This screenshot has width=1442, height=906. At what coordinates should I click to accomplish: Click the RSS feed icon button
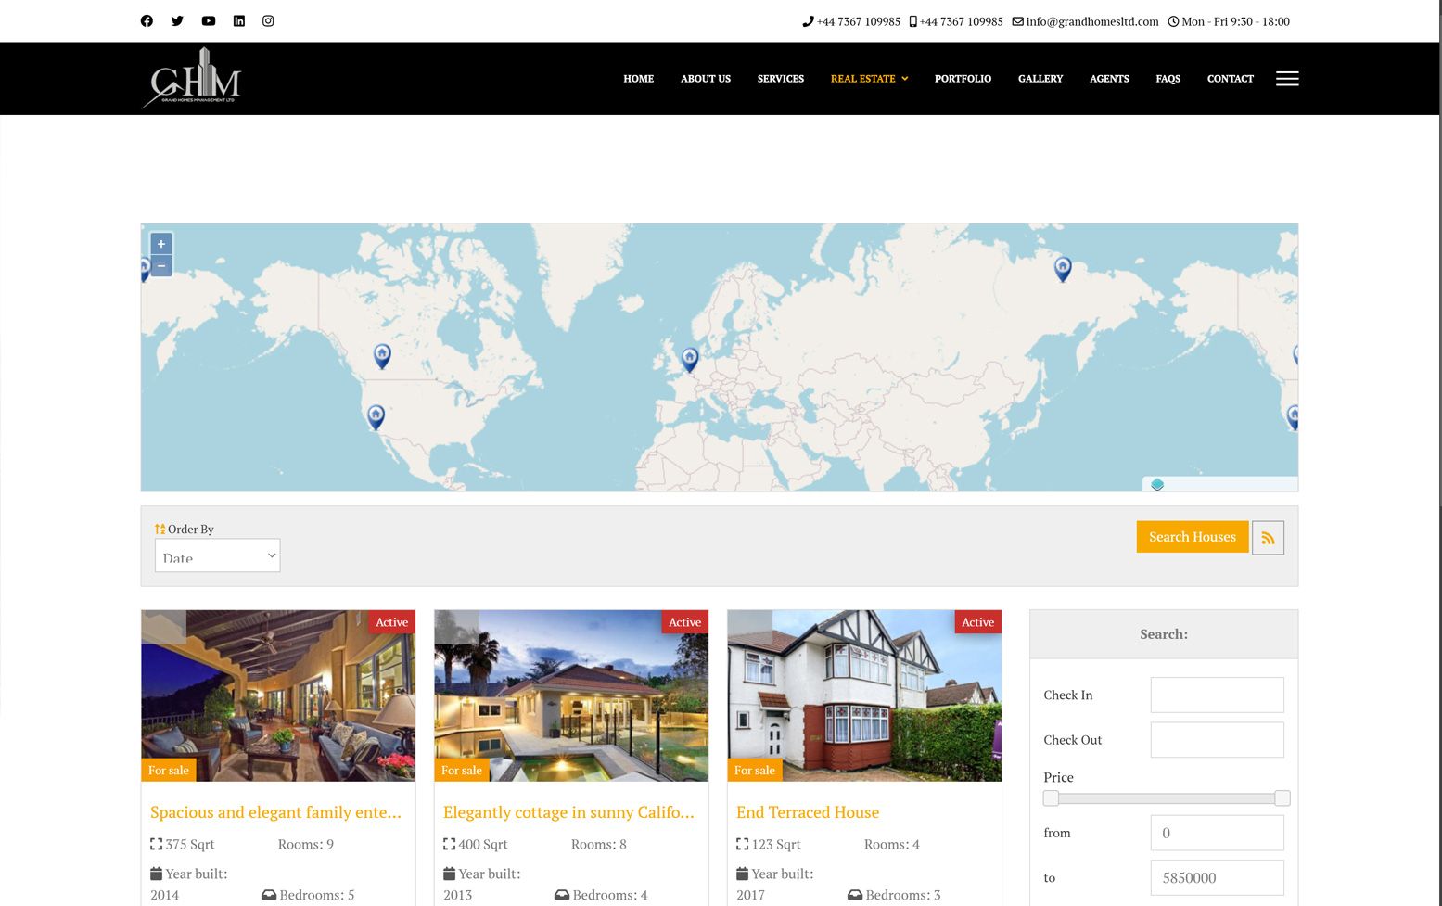1268,538
